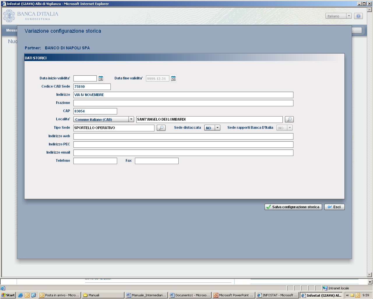Click Salva configurazione storica button
Viewport: 373px width, 299px height.
(x=293, y=207)
